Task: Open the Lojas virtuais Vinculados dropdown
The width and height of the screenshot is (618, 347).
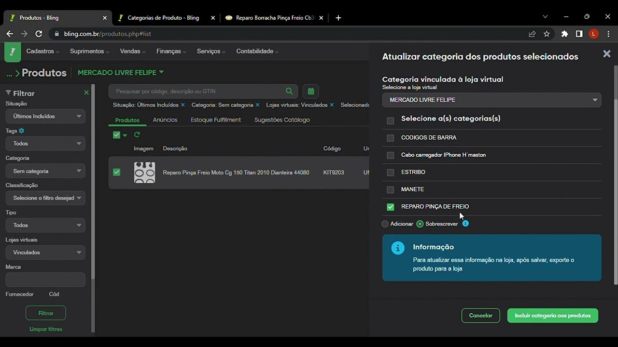Action: coord(45,253)
